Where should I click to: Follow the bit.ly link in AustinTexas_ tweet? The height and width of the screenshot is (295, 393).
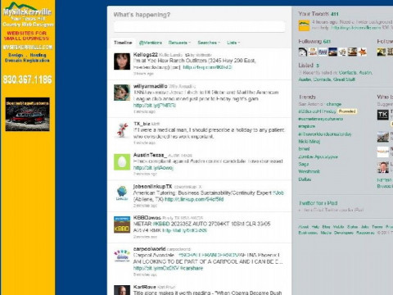click(x=153, y=168)
